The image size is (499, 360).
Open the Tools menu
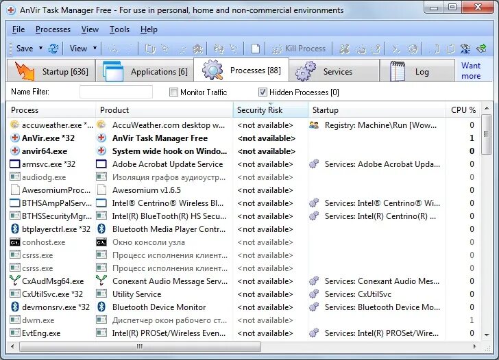pyautogui.click(x=119, y=29)
